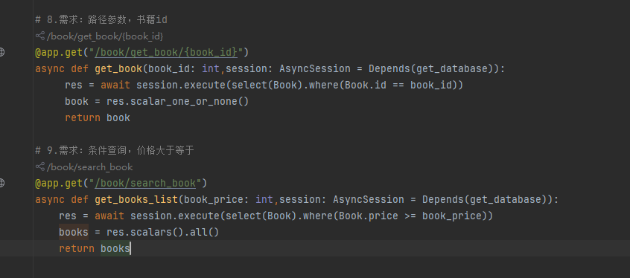Viewport: 630px width, 278px height.
Task: Click the await keyword in get_books_list body
Action: click(x=109, y=216)
